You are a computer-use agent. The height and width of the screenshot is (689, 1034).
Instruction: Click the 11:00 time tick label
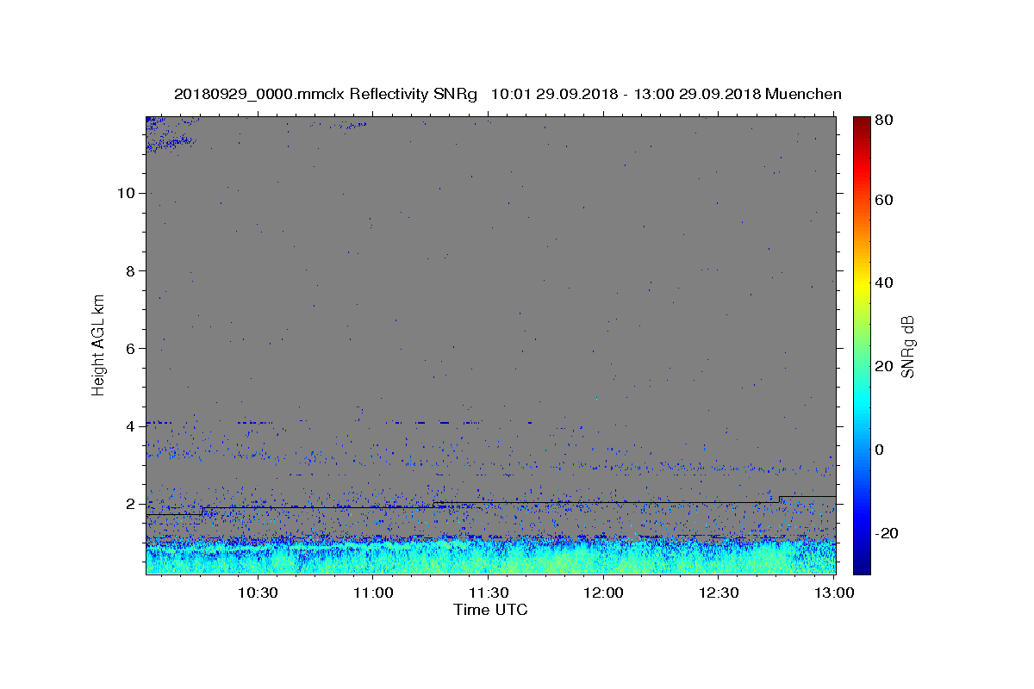372,593
